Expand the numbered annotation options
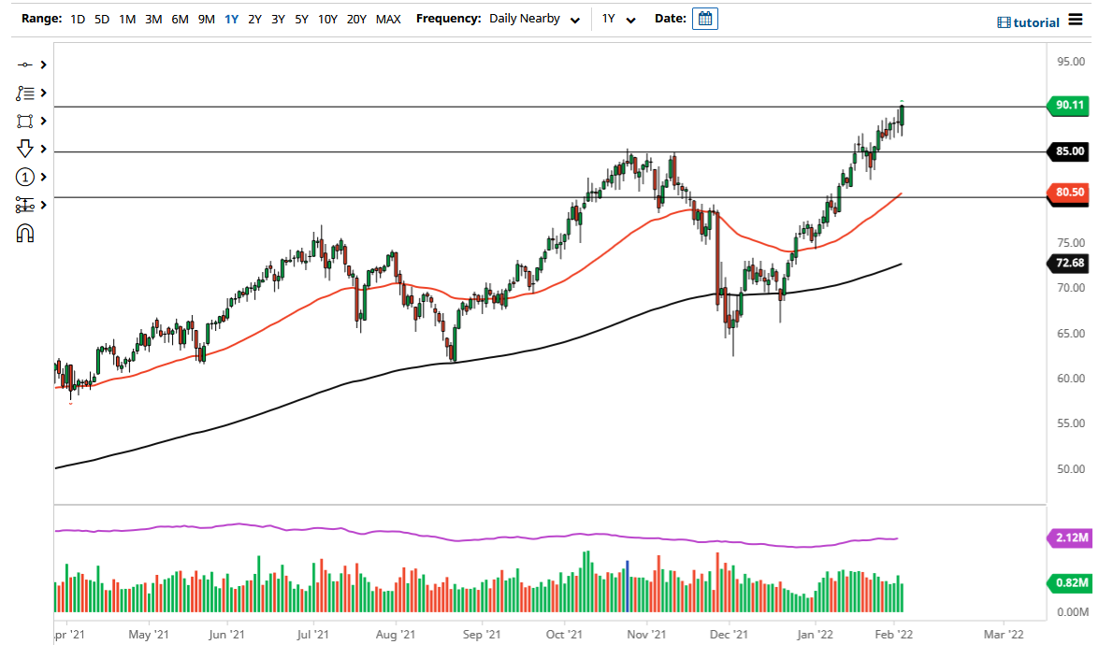The width and height of the screenshot is (1099, 659). [x=43, y=178]
